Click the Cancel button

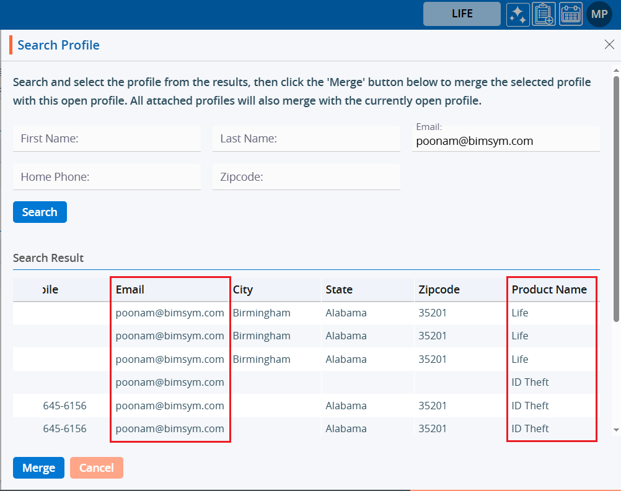(97, 468)
